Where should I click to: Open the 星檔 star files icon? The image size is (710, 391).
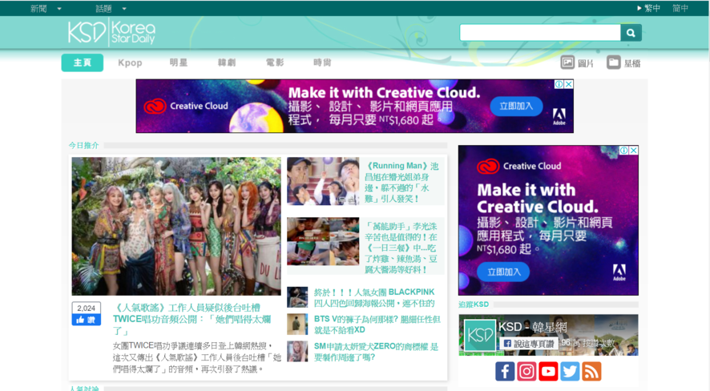(614, 62)
